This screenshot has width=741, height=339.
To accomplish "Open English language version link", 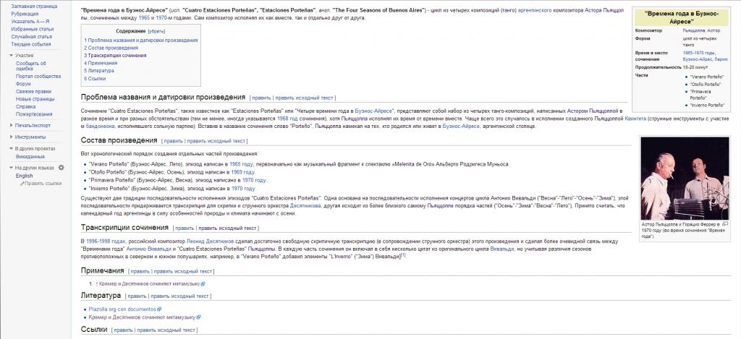I will (24, 176).
